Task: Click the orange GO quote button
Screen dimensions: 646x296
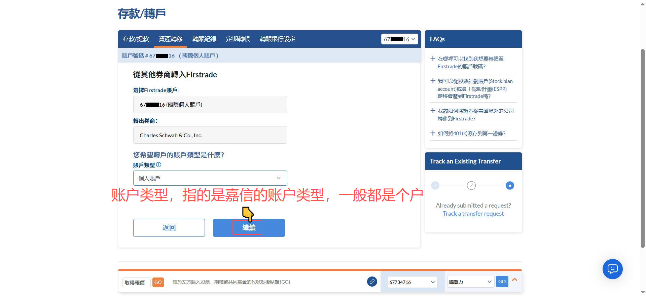Action: pos(158,282)
